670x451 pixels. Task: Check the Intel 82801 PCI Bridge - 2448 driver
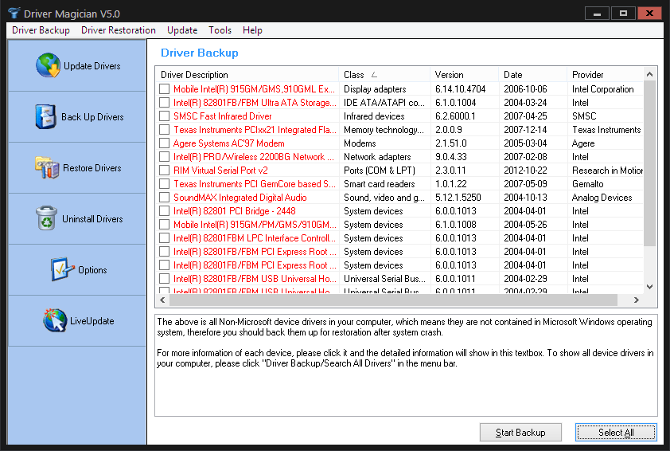(164, 211)
